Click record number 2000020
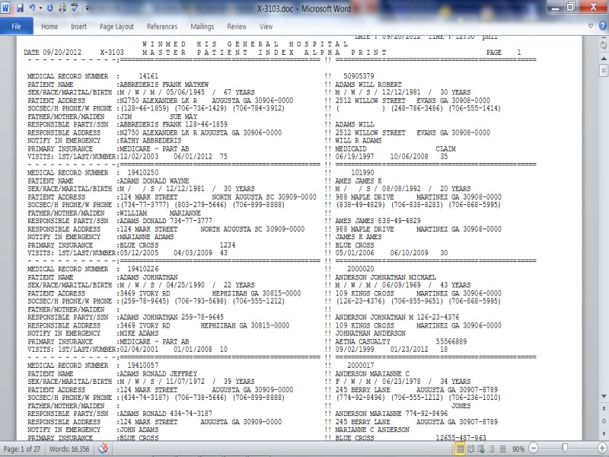 coord(360,269)
